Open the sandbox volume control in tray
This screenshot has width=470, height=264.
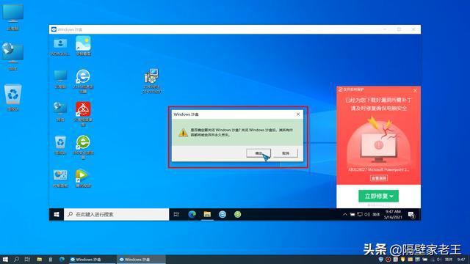point(367,214)
